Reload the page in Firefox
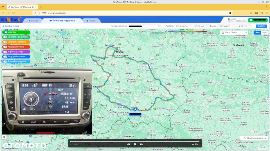Image resolution: width=270 pixels, height=151 pixels. (13, 13)
